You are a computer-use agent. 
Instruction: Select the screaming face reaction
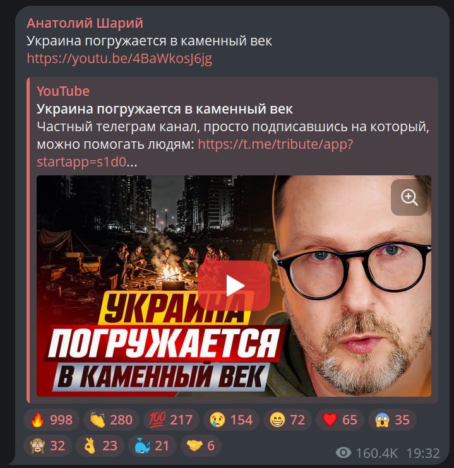coord(392,419)
